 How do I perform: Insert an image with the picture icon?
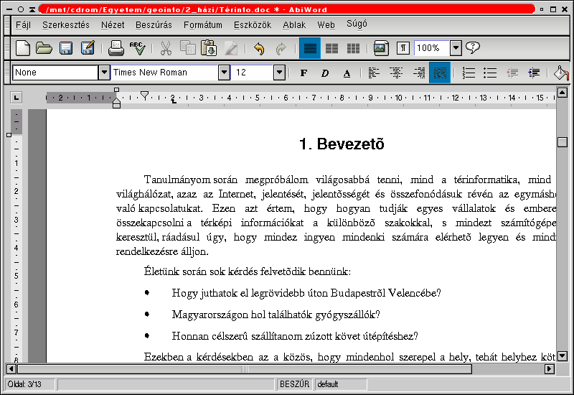381,48
